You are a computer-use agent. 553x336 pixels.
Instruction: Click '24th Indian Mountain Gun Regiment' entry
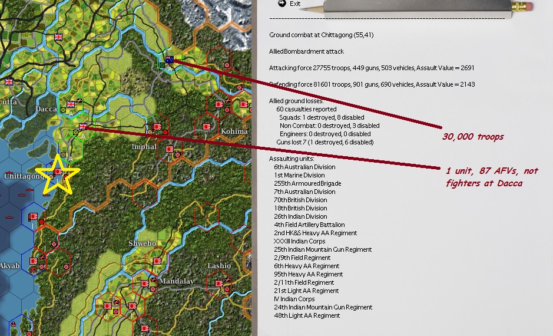(x=323, y=308)
